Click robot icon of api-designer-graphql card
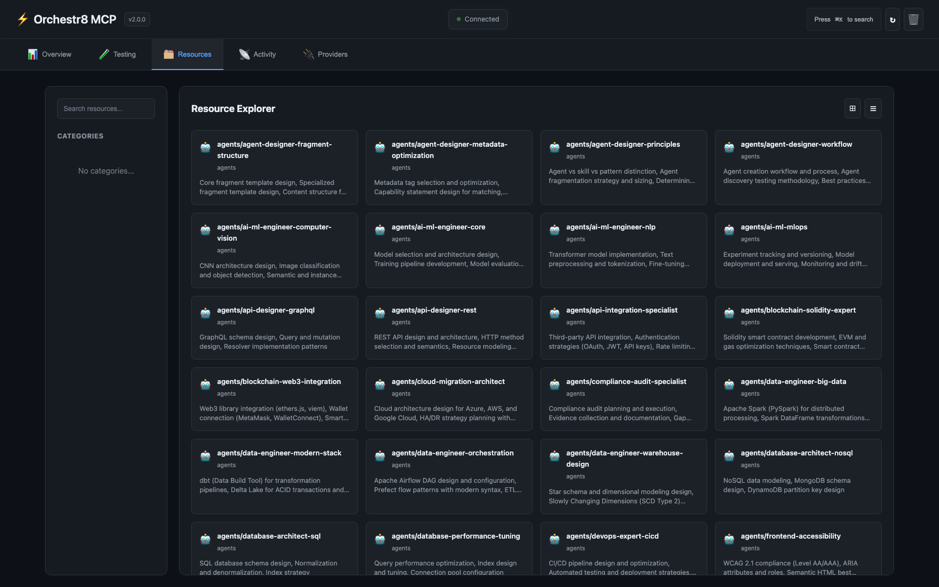This screenshot has height=587, width=939. (205, 313)
